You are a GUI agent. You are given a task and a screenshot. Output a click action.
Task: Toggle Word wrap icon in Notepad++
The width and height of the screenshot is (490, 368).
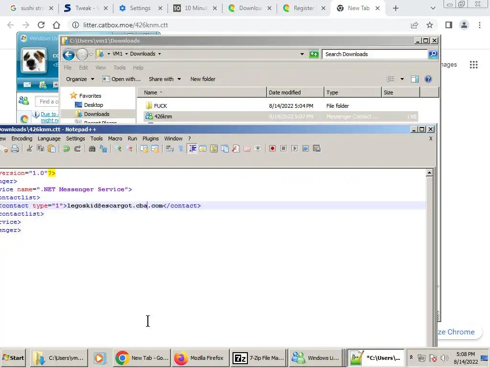170,149
